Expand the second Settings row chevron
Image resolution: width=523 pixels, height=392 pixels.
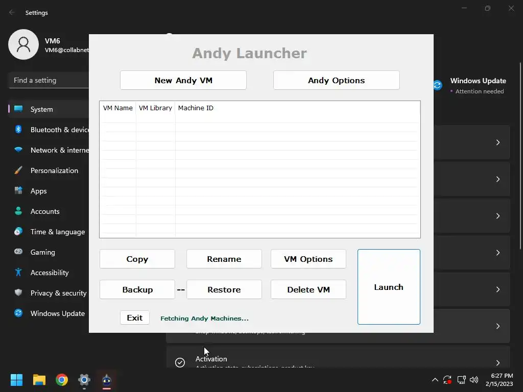point(497,179)
